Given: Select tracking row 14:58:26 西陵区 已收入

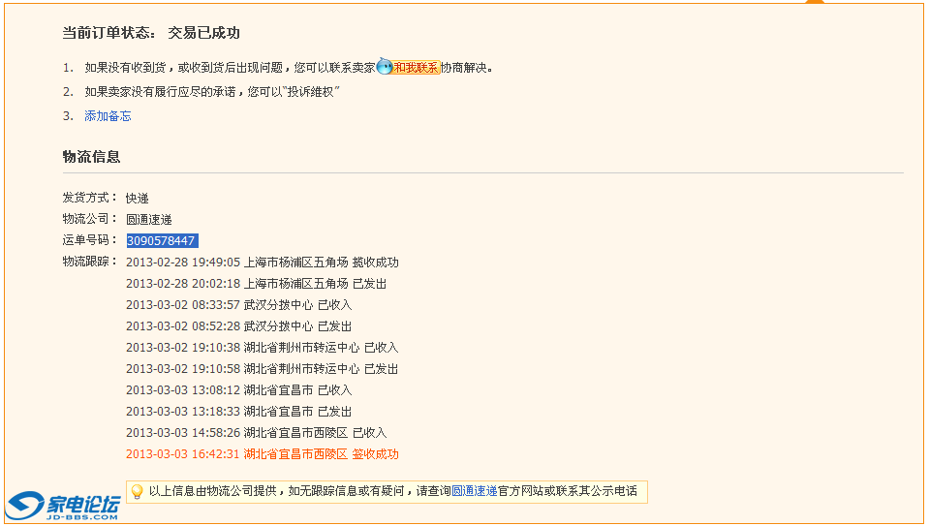Looking at the screenshot, I should tap(256, 433).
